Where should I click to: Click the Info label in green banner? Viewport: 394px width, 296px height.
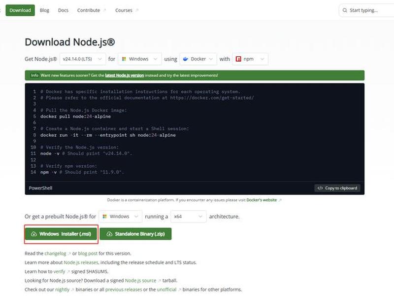(x=34, y=75)
